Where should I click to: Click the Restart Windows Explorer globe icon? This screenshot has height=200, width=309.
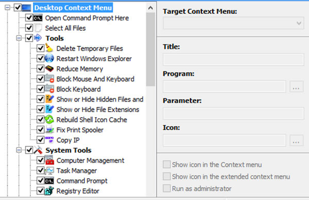(49, 59)
